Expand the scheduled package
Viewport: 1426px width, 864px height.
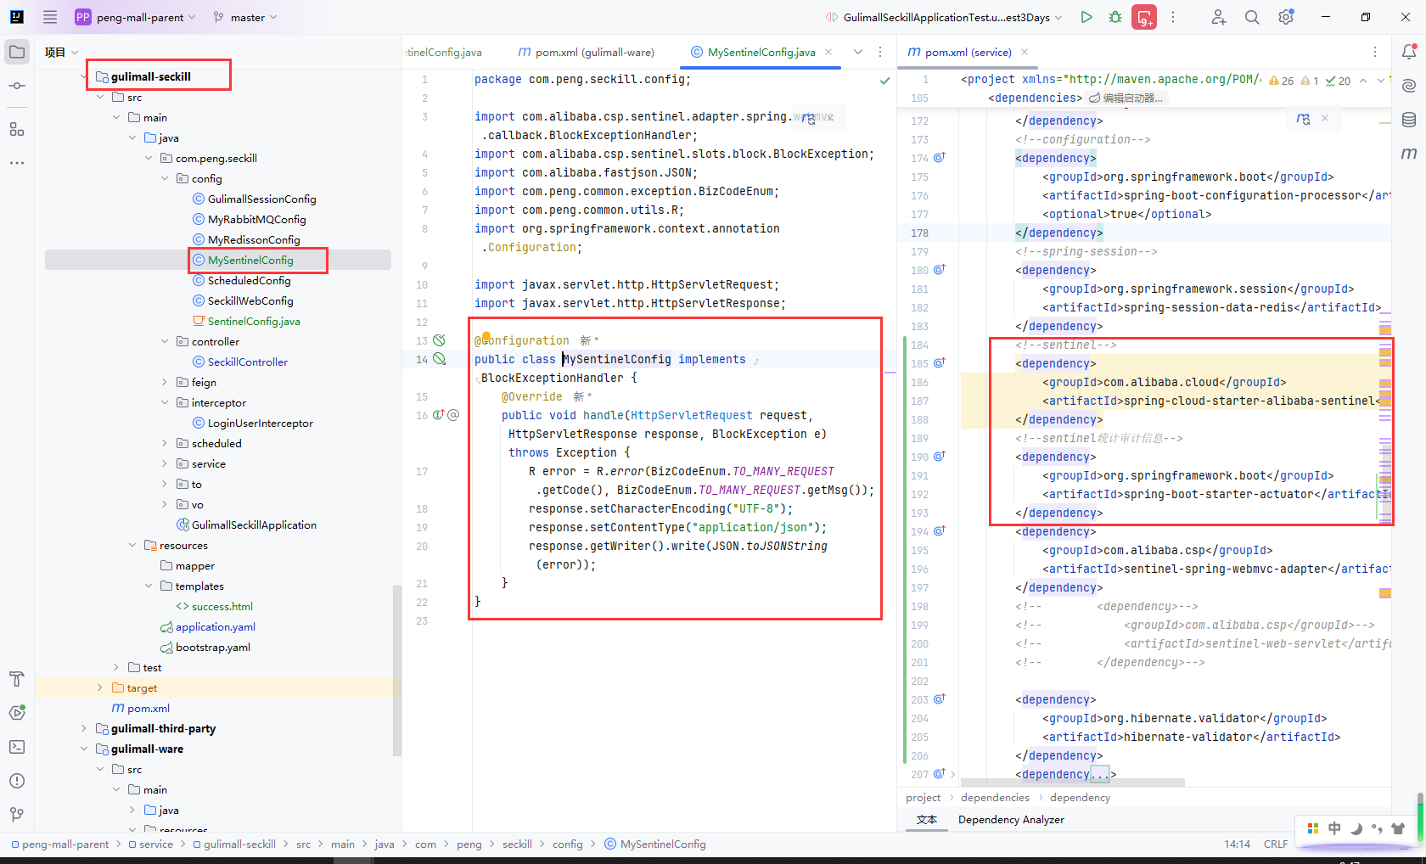coord(165,443)
